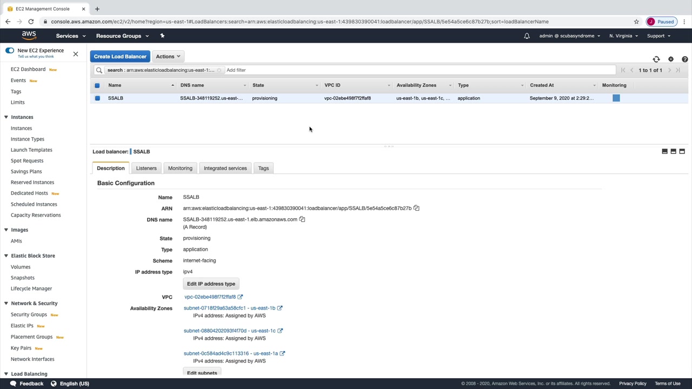Refresh the load balancer list
Screen dimensions: 692x389
click(x=656, y=59)
